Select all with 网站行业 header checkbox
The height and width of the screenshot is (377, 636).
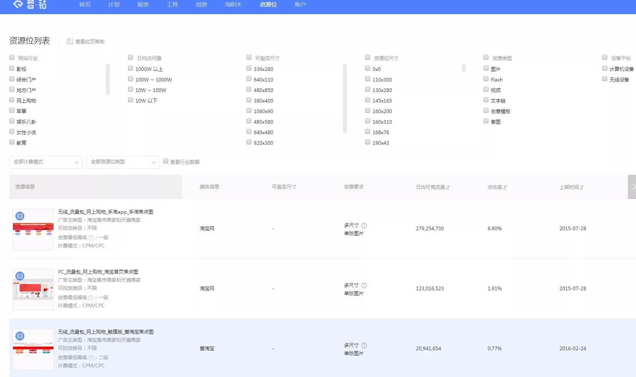[12, 58]
